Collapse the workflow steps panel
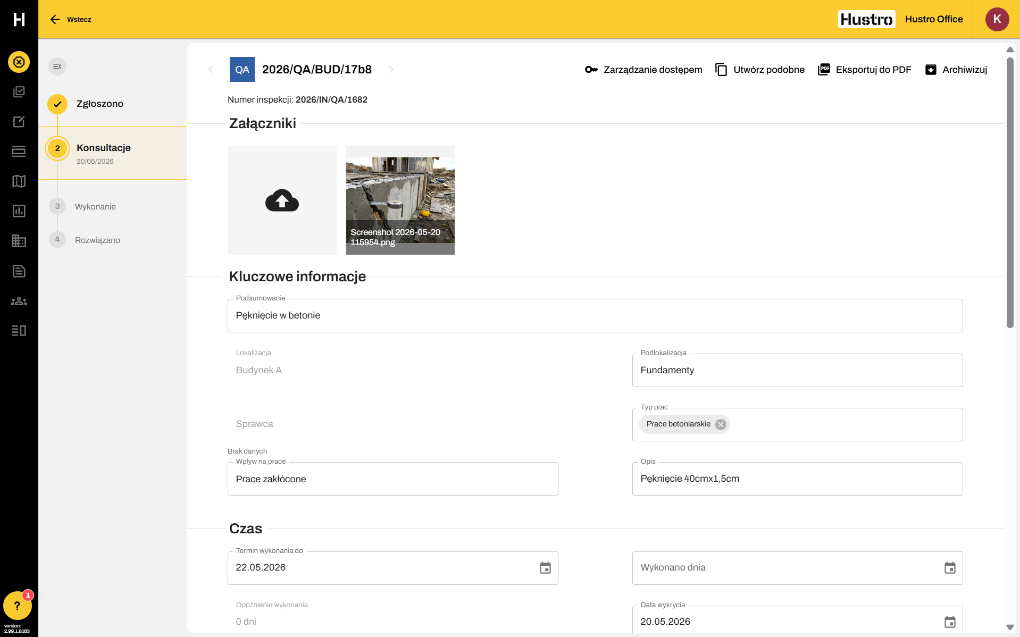This screenshot has width=1020, height=637. pyautogui.click(x=57, y=66)
